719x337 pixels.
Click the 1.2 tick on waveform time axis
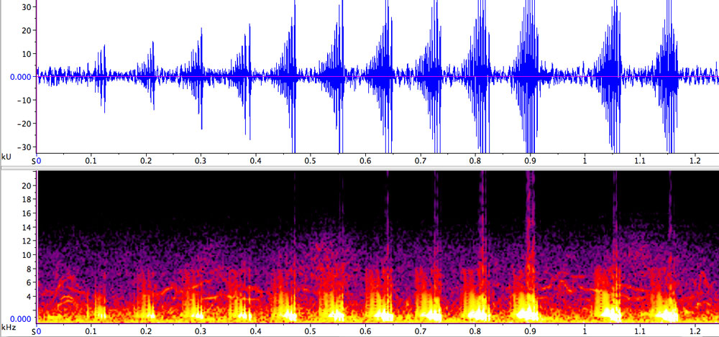point(695,161)
